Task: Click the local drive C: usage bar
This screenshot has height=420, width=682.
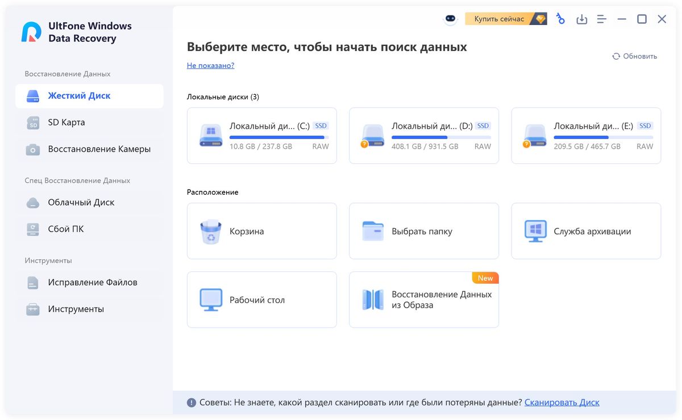Action: [278, 137]
